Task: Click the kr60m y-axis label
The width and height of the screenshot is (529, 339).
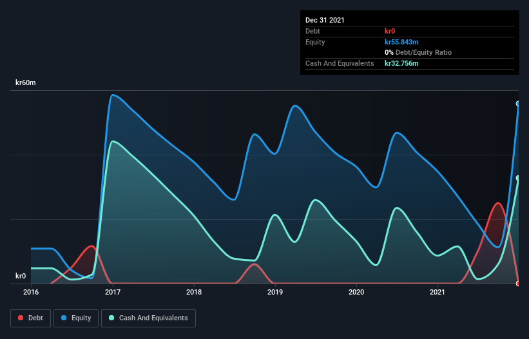Action: click(26, 82)
